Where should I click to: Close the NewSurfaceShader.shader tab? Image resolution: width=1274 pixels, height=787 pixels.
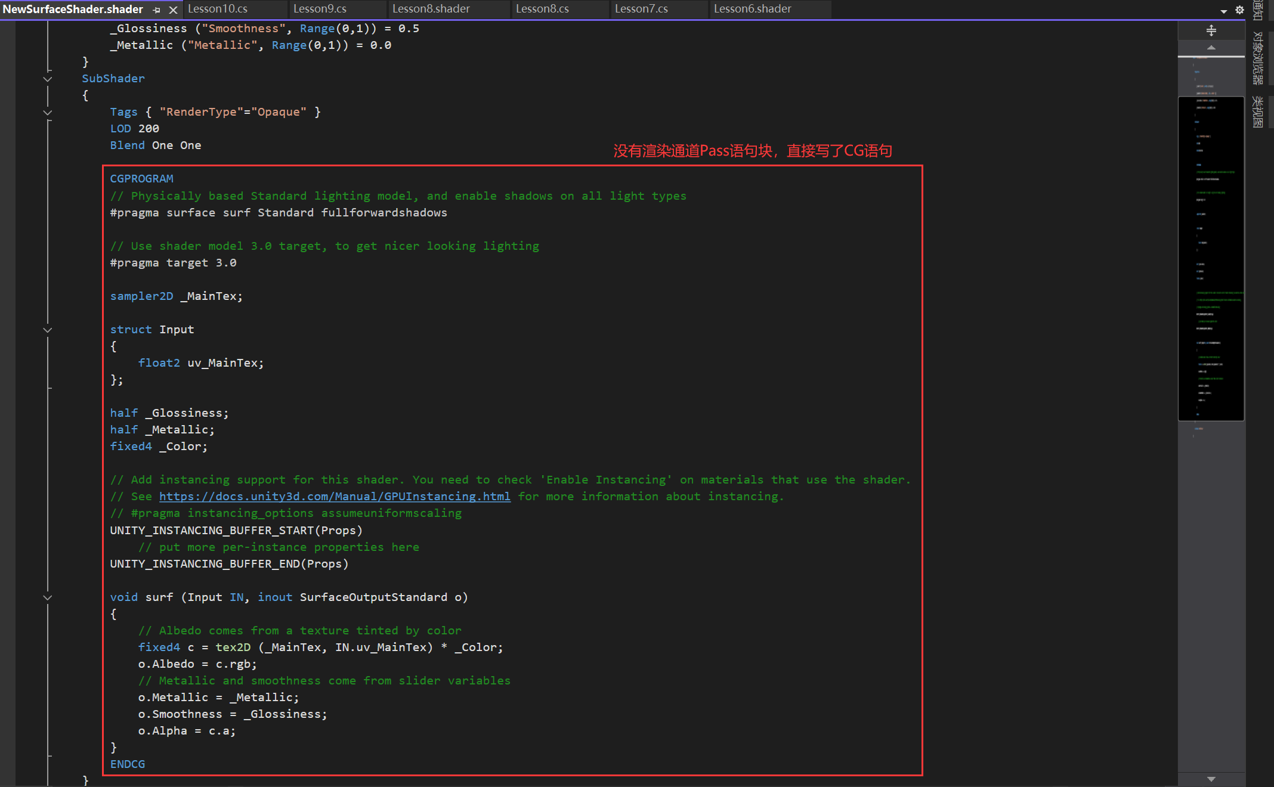tap(173, 10)
